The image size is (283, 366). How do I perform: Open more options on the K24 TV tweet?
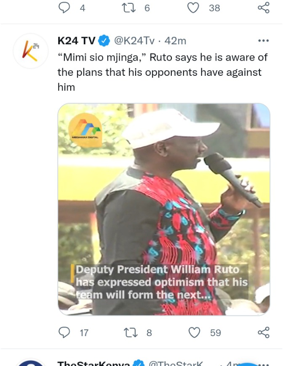pos(264,40)
